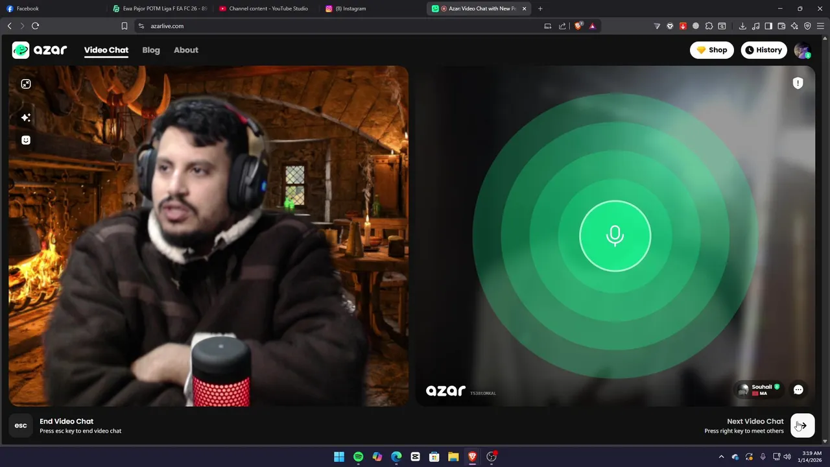Open the music playlist icon
This screenshot has width=830, height=467.
[755, 26]
